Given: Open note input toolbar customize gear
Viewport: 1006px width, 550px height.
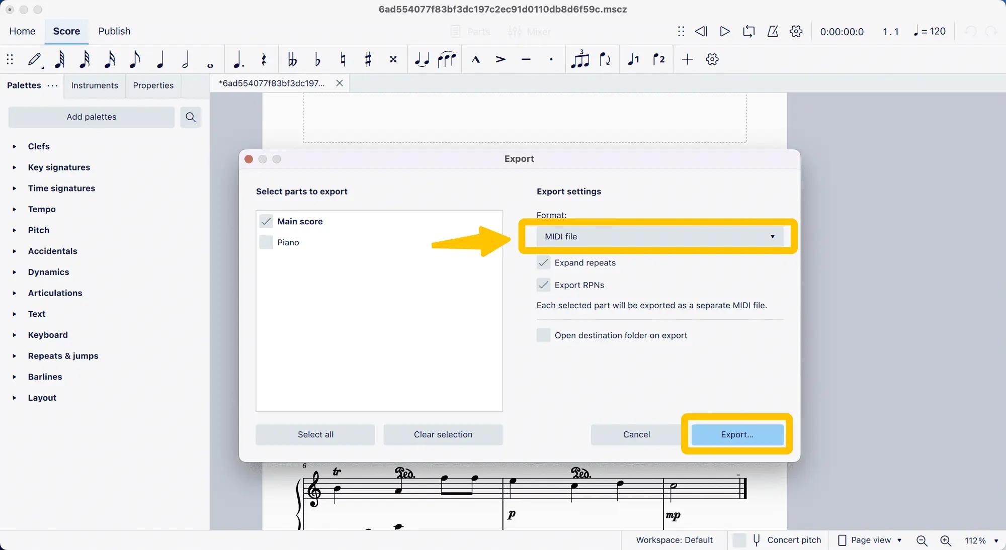Looking at the screenshot, I should tap(712, 59).
